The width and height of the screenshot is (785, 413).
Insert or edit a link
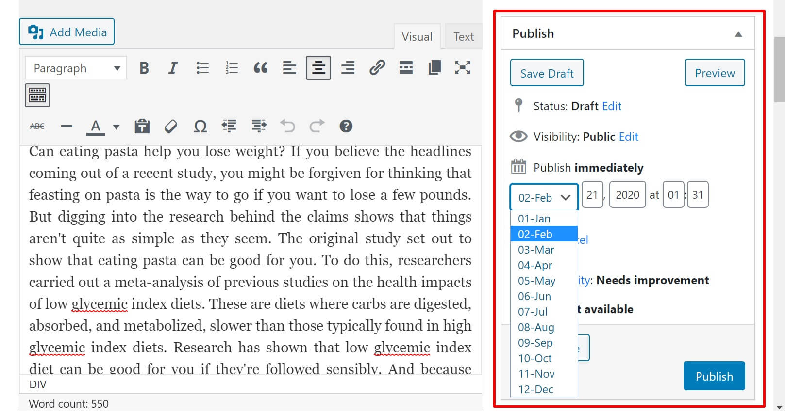click(x=377, y=68)
